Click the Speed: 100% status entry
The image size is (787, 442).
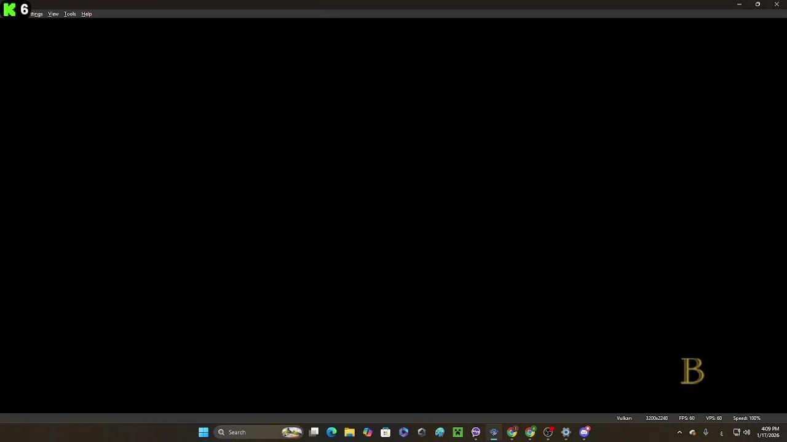[746, 418]
